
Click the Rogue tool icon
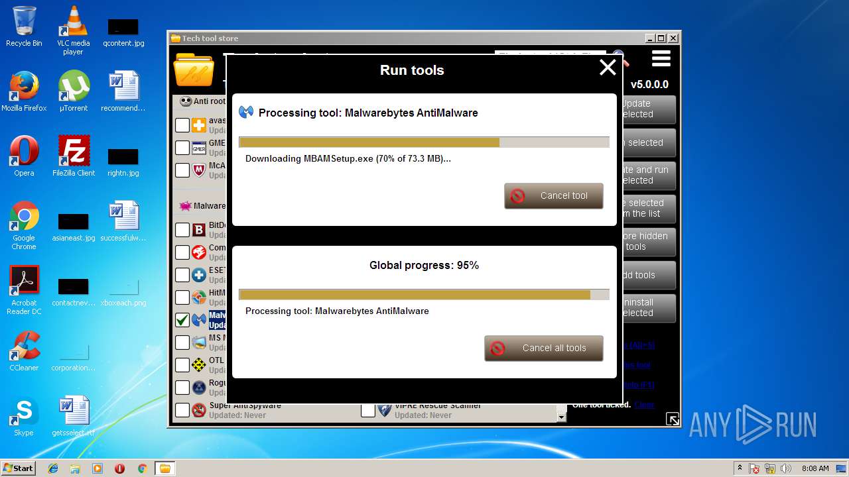pyautogui.click(x=199, y=388)
